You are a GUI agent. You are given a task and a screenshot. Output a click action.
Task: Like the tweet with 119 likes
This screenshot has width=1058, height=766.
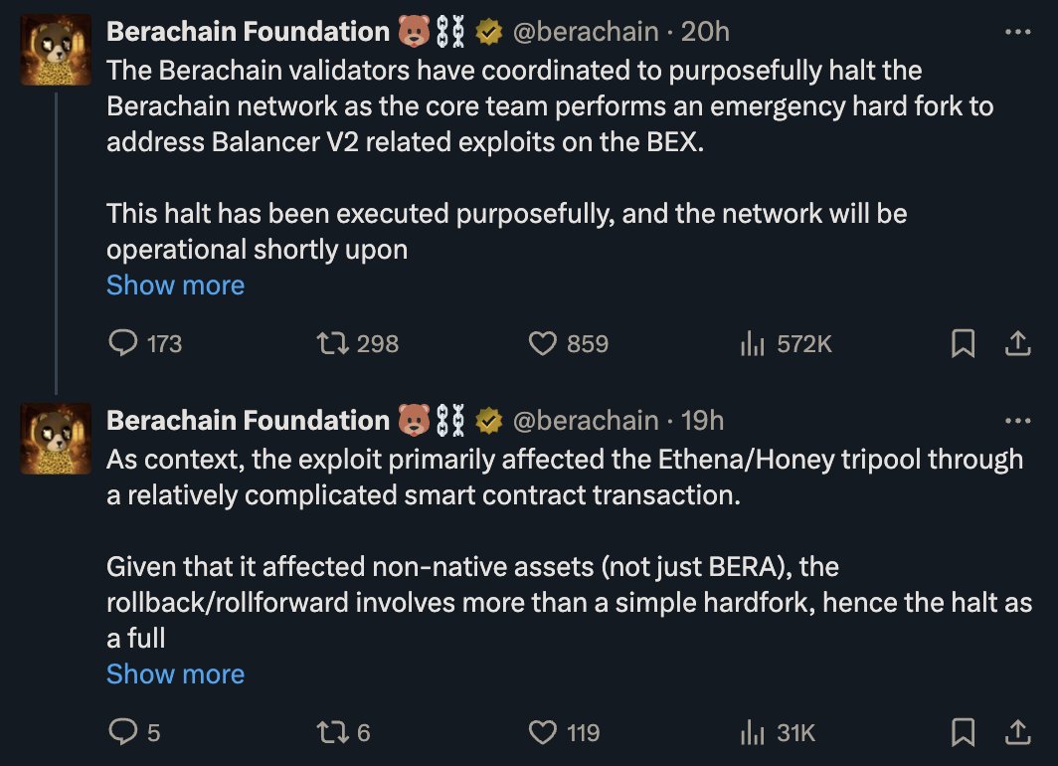click(x=542, y=733)
